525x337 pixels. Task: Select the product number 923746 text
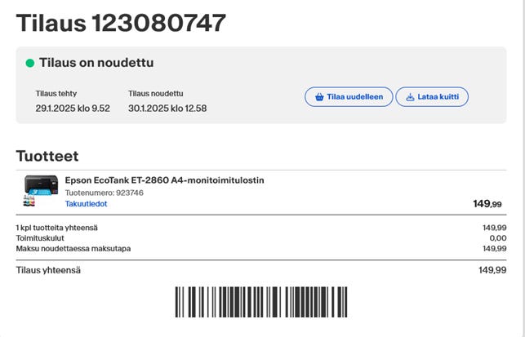coord(104,193)
